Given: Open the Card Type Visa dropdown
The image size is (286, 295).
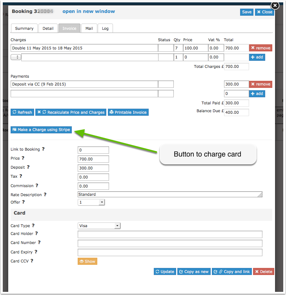Looking at the screenshot, I should point(99,226).
